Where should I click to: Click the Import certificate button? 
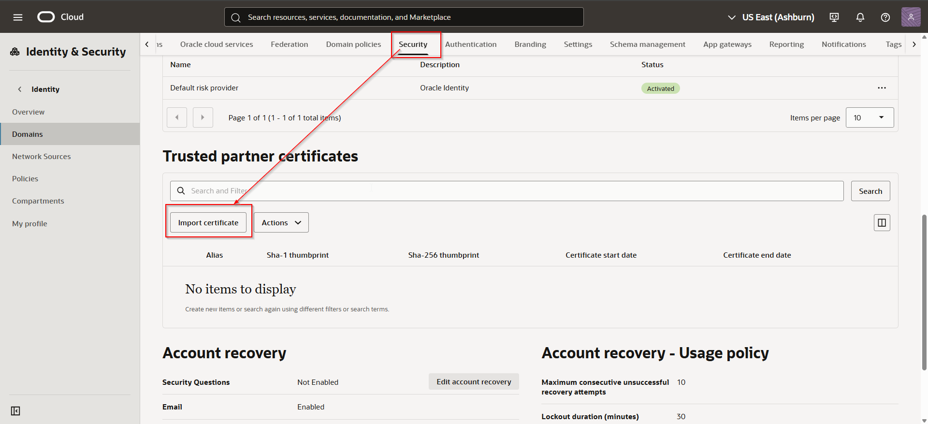208,223
